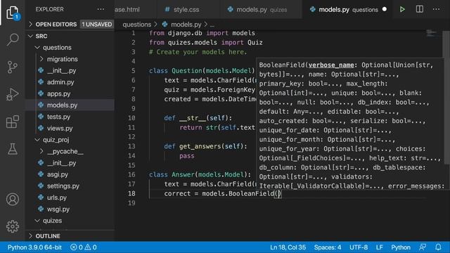450x253 pixels.
Task: Click CSS hash icon on style.css tab
Action: coord(167,9)
